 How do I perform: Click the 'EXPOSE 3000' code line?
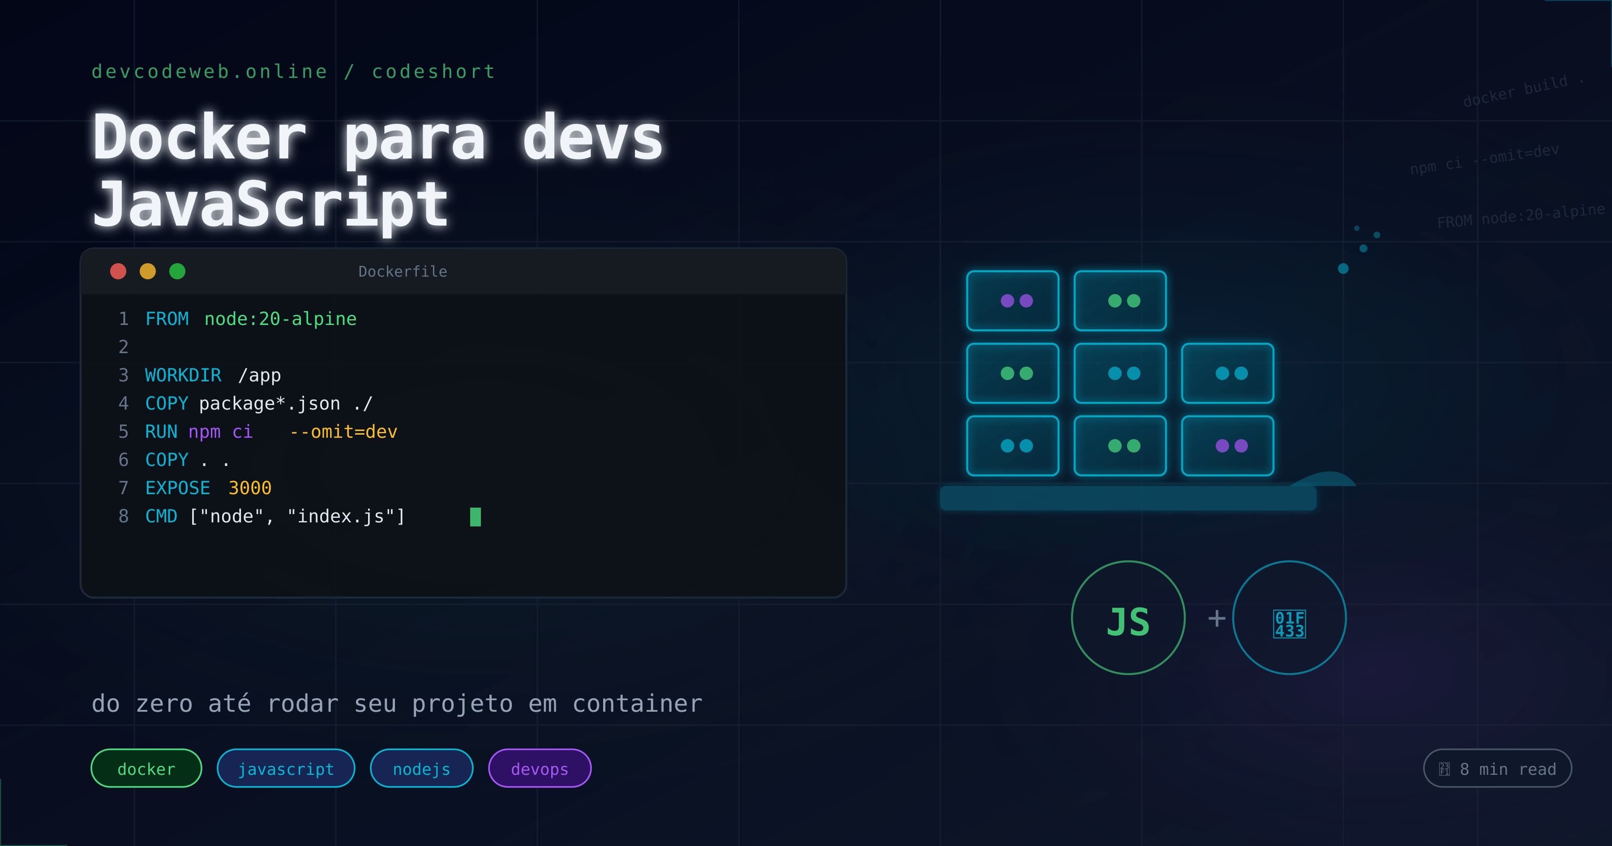pyautogui.click(x=208, y=487)
